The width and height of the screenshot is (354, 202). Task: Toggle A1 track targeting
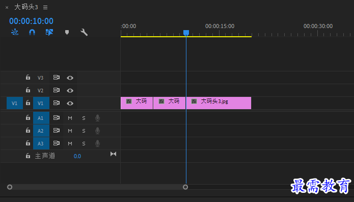[x=41, y=118]
